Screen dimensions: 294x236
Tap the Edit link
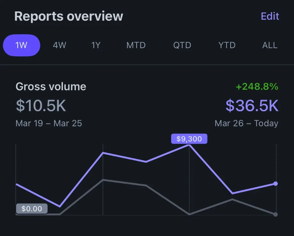270,16
